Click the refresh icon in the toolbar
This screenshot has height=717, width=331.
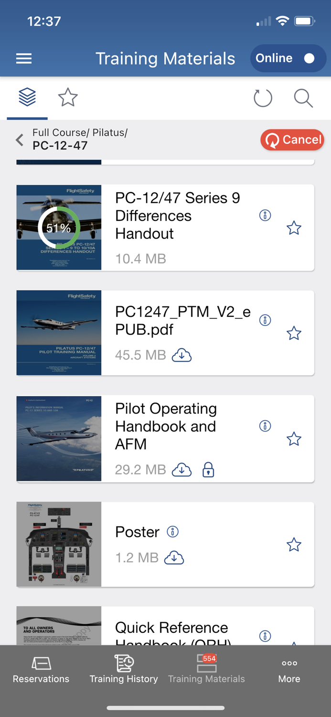tap(263, 98)
